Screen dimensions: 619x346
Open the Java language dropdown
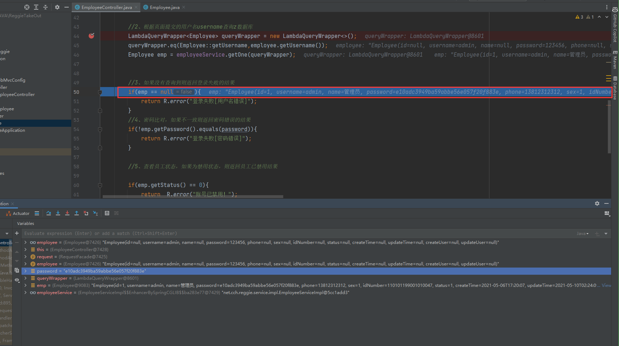(582, 234)
